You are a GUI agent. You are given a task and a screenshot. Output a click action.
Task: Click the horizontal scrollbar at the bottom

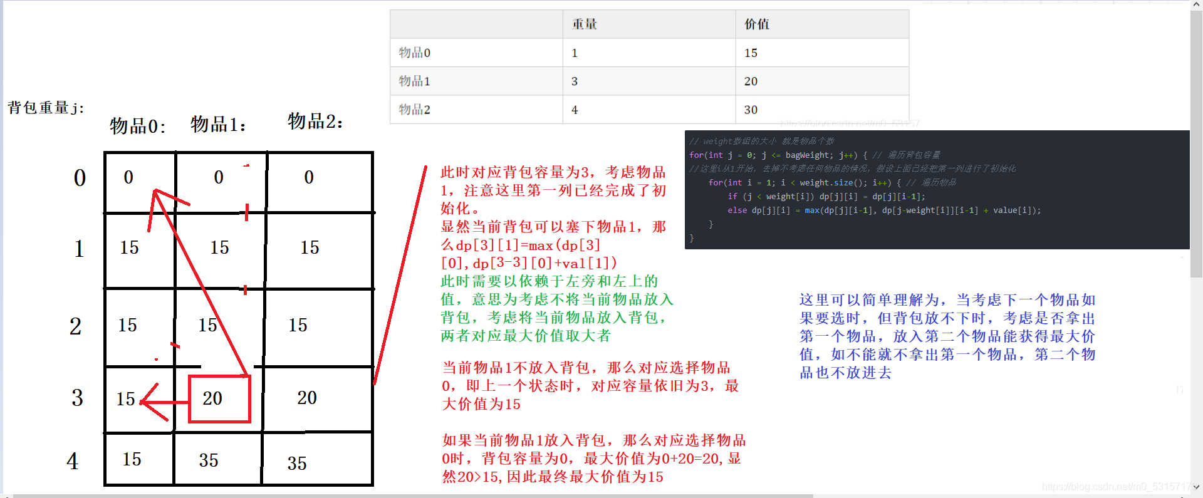414,495
